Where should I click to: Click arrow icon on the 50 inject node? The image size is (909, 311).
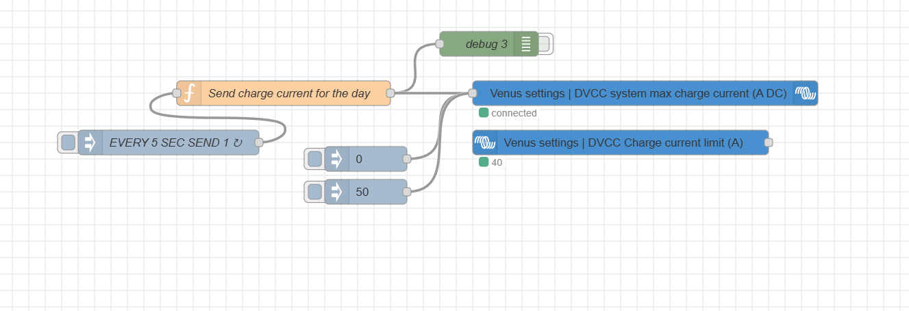336,192
